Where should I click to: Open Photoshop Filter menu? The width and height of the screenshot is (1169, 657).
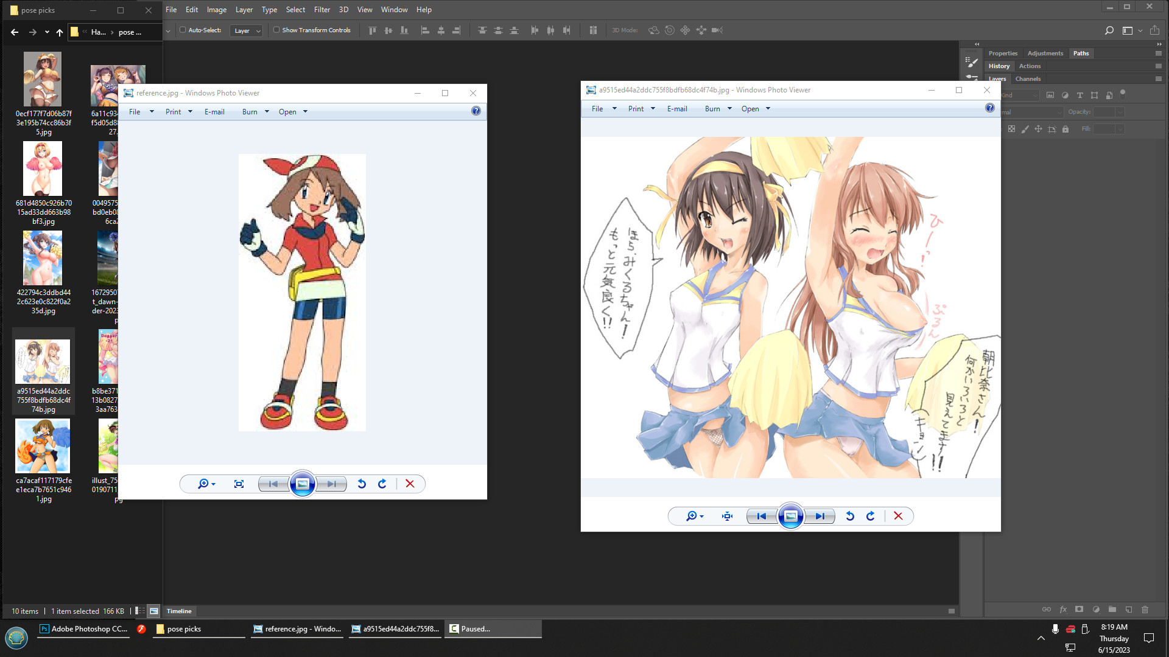(321, 10)
